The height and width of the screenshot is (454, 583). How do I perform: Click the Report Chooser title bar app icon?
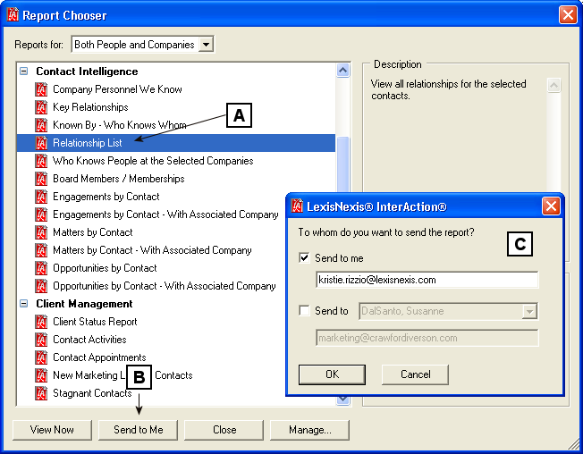pyautogui.click(x=13, y=15)
